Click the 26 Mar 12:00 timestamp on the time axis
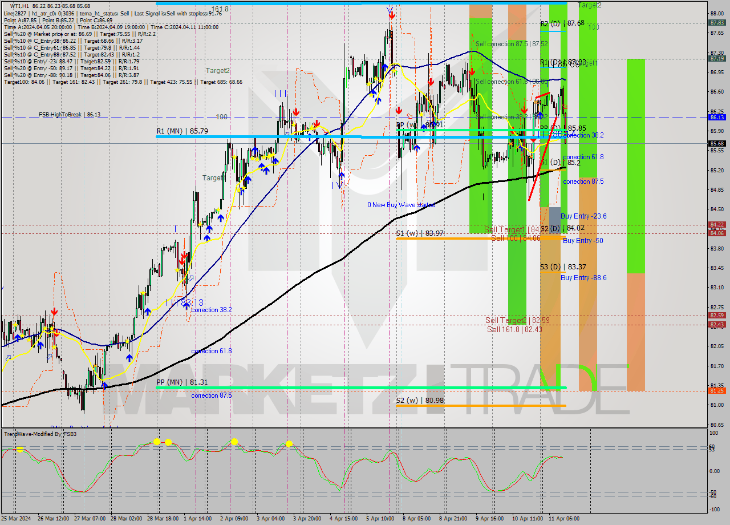Screen dimensions: 730x525 (54, 519)
